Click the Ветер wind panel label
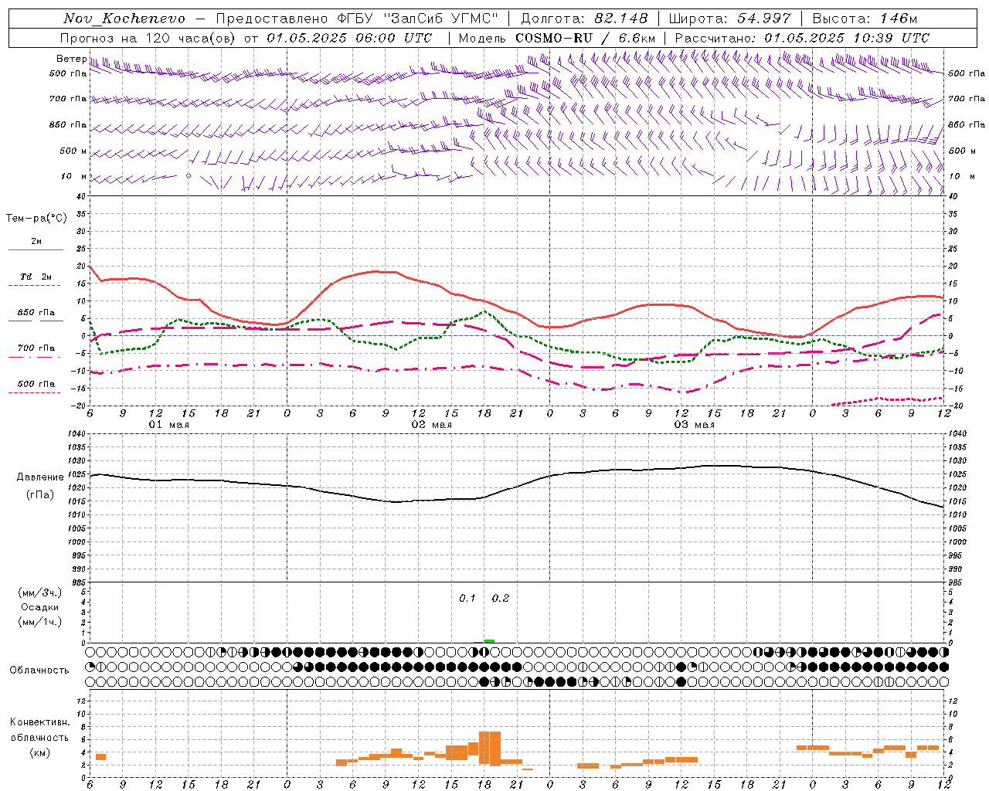The image size is (989, 791). (71, 59)
